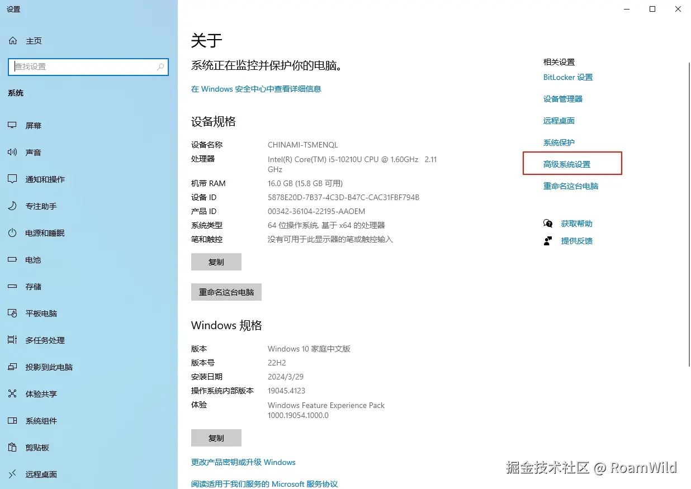This screenshot has width=691, height=489.
Task: Click the version number 22H2
Action: 277,363
